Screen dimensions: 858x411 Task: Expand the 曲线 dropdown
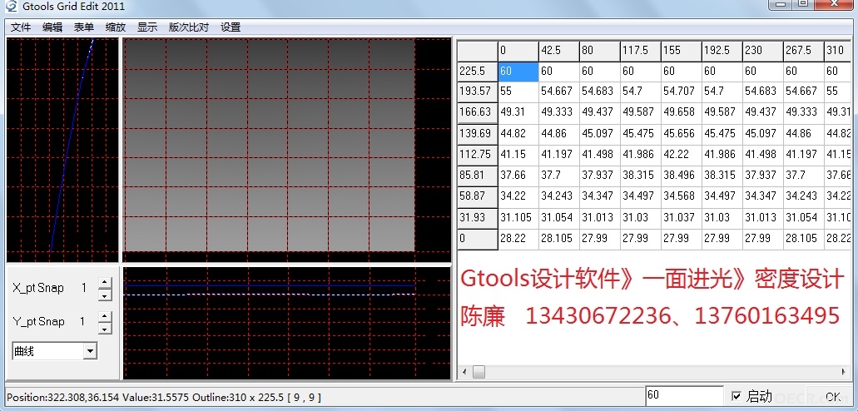click(x=90, y=351)
